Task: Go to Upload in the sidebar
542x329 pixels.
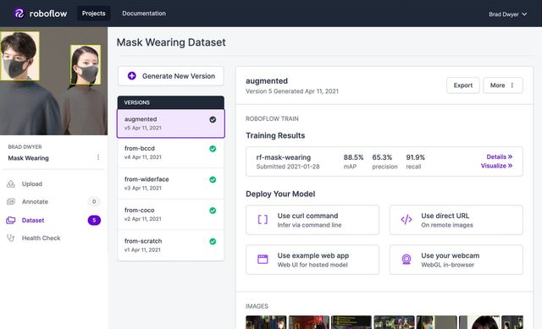Action: (x=32, y=184)
